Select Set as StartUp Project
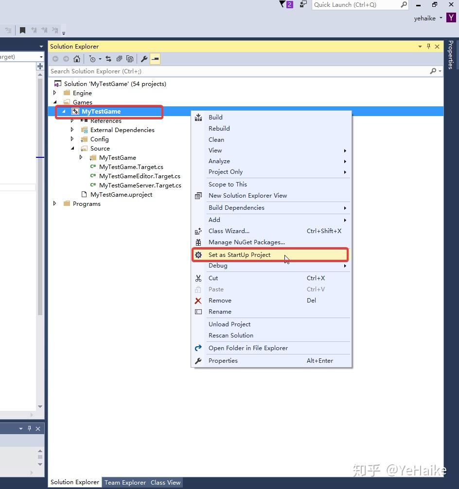 click(270, 255)
